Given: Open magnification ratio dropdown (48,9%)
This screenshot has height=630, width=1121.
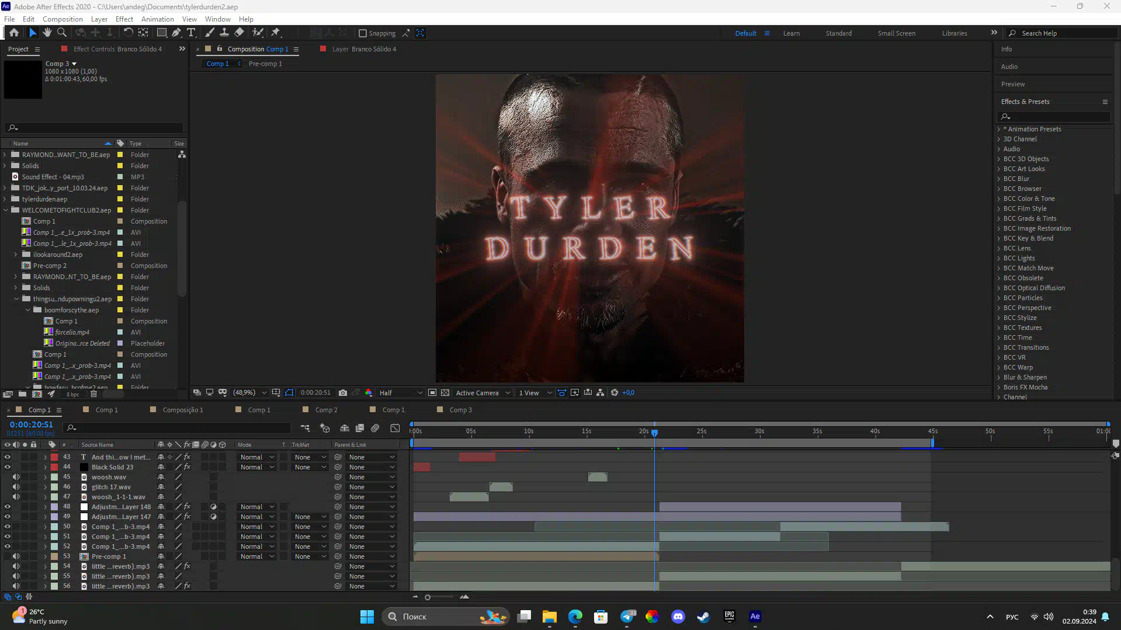Looking at the screenshot, I should (250, 393).
